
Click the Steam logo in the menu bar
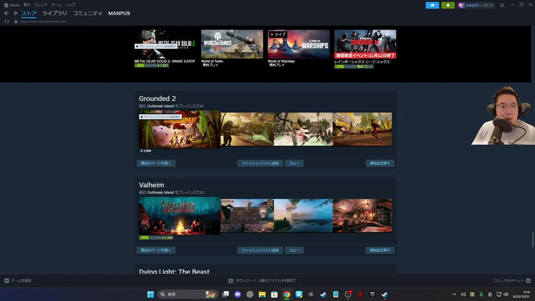pyautogui.click(x=6, y=5)
